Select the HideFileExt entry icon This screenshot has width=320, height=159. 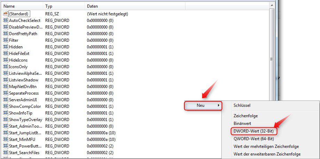pos(5,53)
